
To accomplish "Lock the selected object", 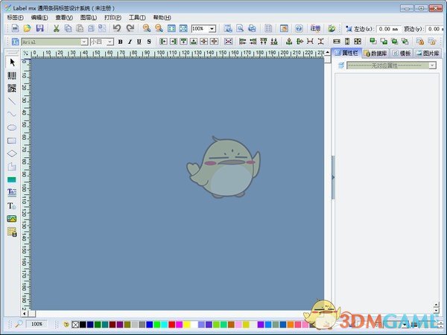I will [419, 42].
